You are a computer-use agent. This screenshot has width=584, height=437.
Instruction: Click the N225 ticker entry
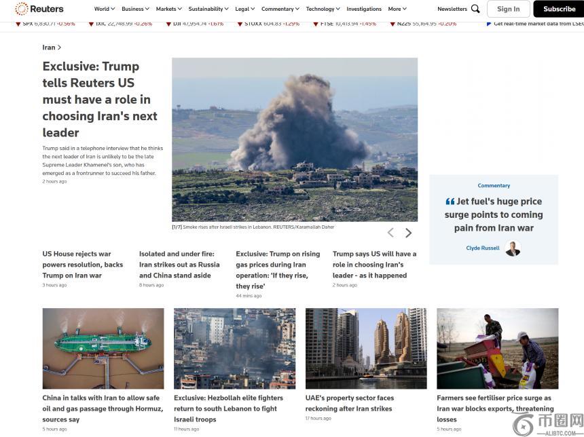[423, 24]
